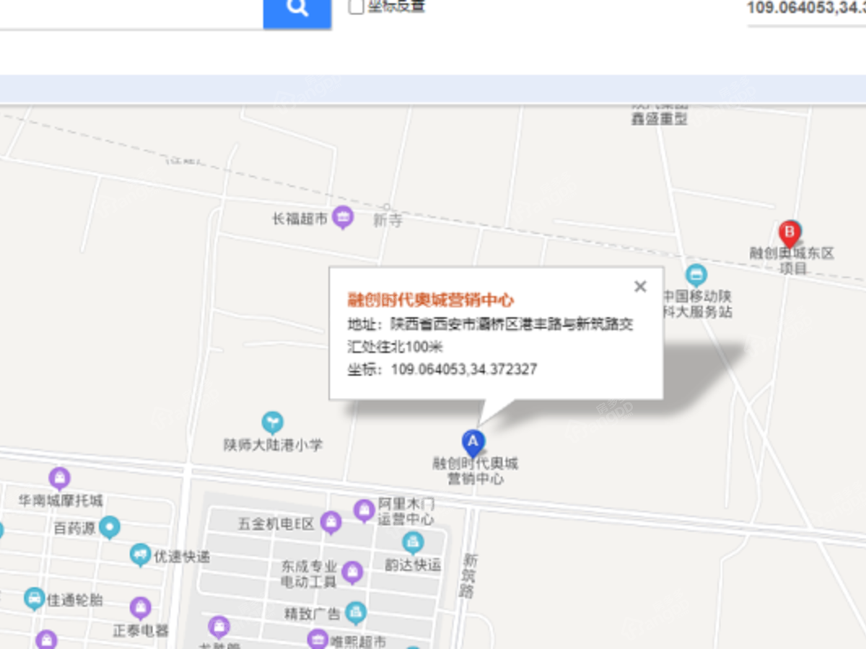Click the 华南城摩托城 shopping icon
866x649 pixels.
[x=60, y=477]
